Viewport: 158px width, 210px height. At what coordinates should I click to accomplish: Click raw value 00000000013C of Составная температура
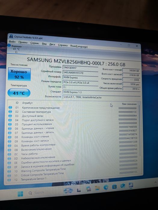(128, 112)
